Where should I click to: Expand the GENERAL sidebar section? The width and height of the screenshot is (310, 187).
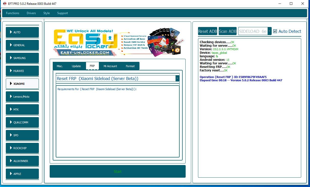pyautogui.click(x=22, y=45)
